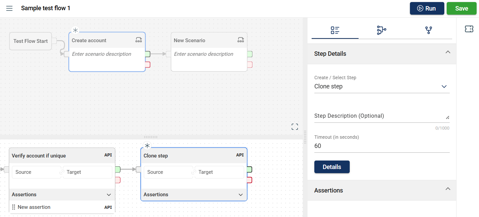
Task: Click asterisk badge above Clone step node
Action: tap(147, 146)
